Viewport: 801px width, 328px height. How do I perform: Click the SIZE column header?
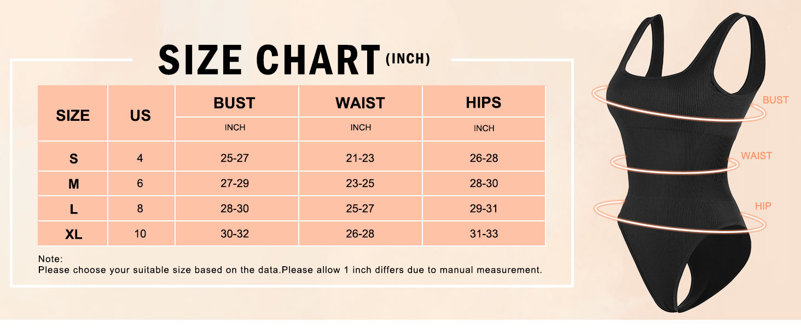[73, 115]
